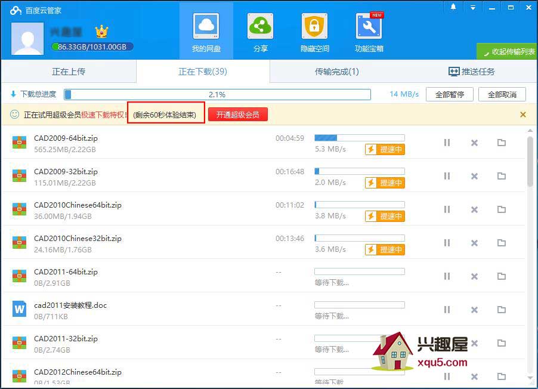Select the CAD2010Chinese64bit.zip file name

78,205
